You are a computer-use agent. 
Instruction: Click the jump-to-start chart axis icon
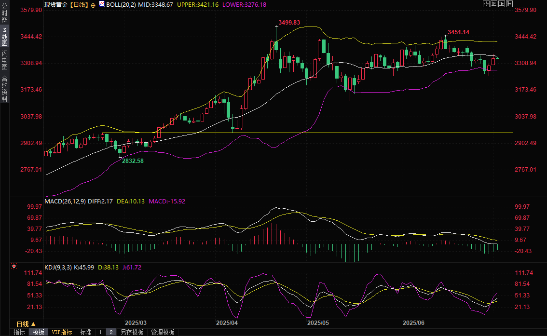point(493,4)
